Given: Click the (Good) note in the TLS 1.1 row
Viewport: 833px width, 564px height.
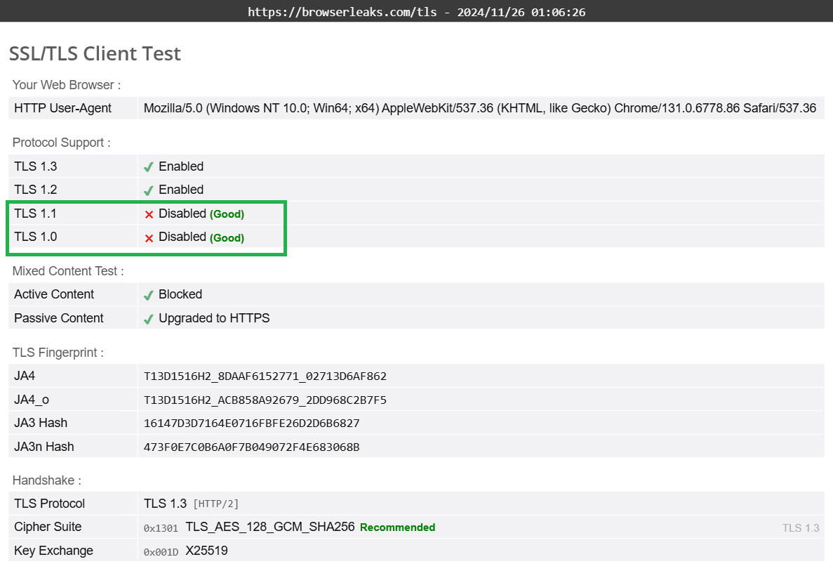Looking at the screenshot, I should [x=227, y=214].
